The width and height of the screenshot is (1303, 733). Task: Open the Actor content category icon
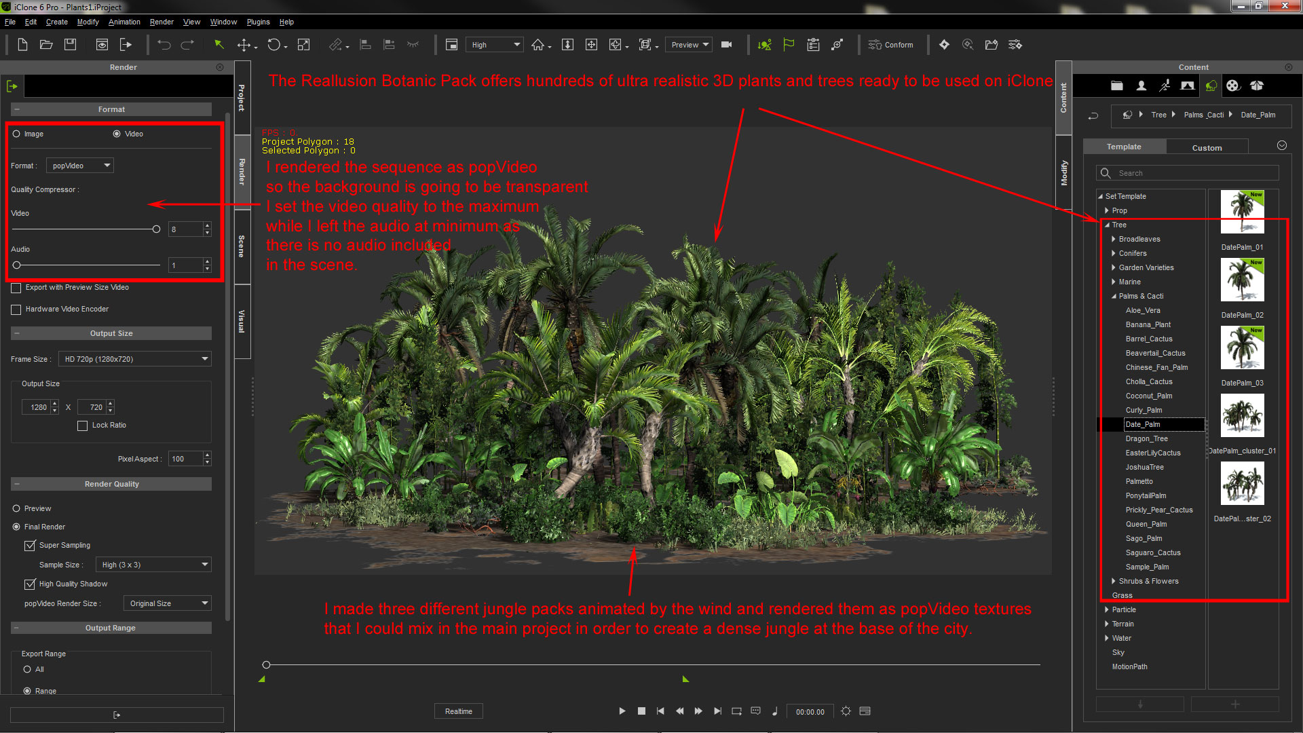click(x=1141, y=86)
